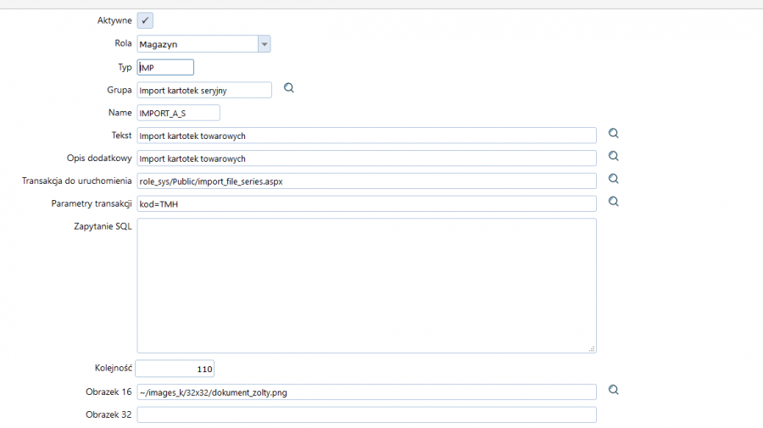This screenshot has width=763, height=428.
Task: Click the Name field IMPORT_A_S
Action: pos(179,113)
